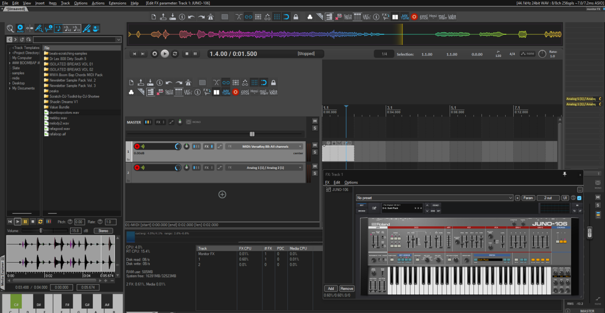Image resolution: width=605 pixels, height=313 pixels.
Task: Click the Param button in FX window
Action: (528, 198)
